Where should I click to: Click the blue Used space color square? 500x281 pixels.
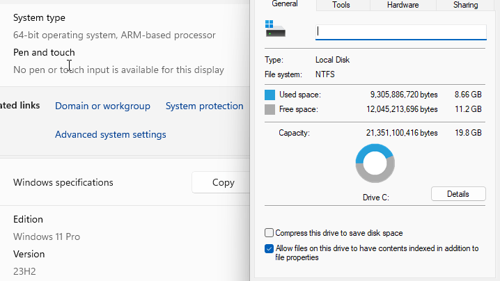[270, 95]
